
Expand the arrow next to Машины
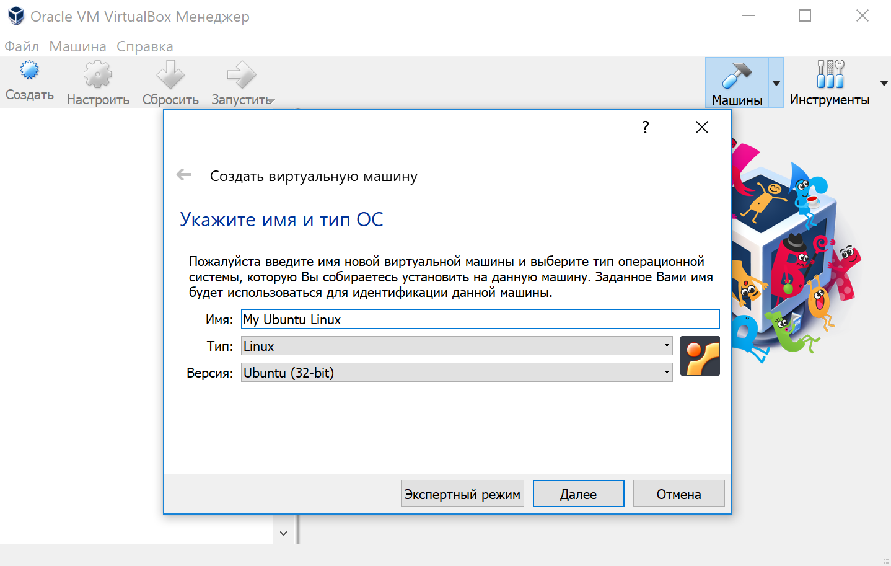775,82
